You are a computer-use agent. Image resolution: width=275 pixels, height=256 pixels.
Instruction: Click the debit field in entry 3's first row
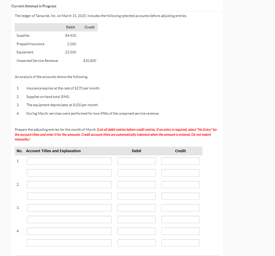click(136, 208)
